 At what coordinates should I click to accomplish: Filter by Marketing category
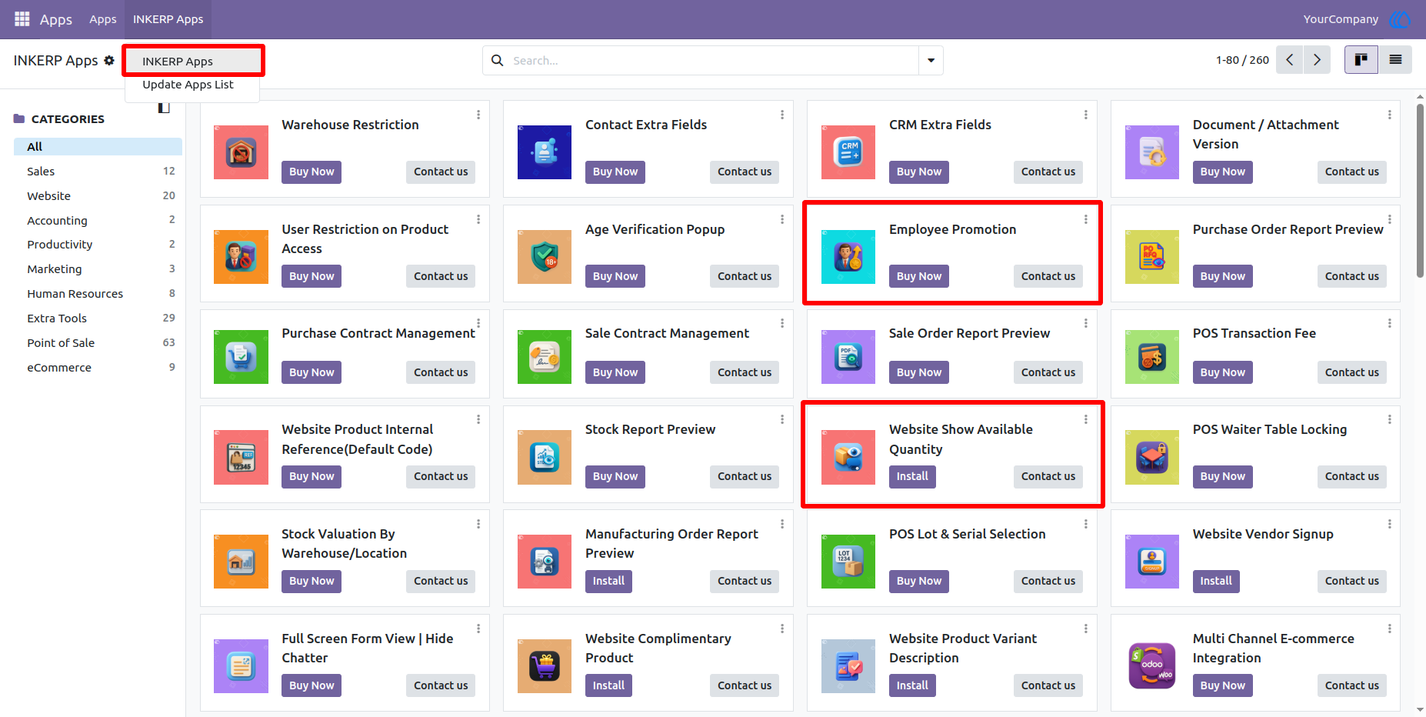98,269
